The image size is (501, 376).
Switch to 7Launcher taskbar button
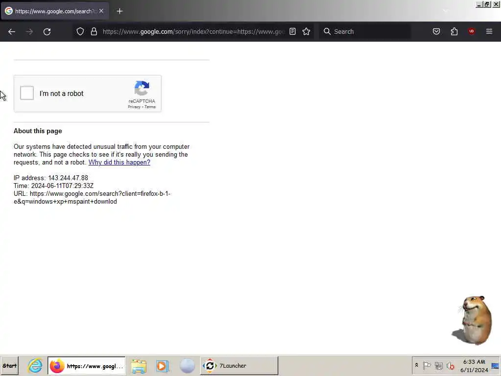[x=239, y=366]
